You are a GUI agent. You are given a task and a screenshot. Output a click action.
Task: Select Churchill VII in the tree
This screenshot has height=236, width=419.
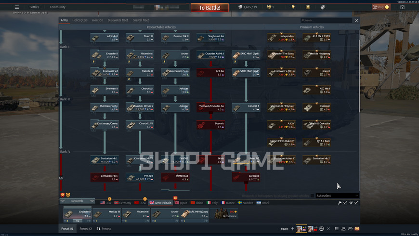(x=140, y=125)
